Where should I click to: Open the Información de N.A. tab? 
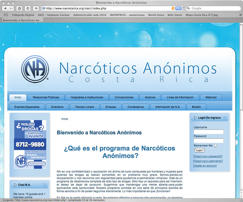click(168, 107)
